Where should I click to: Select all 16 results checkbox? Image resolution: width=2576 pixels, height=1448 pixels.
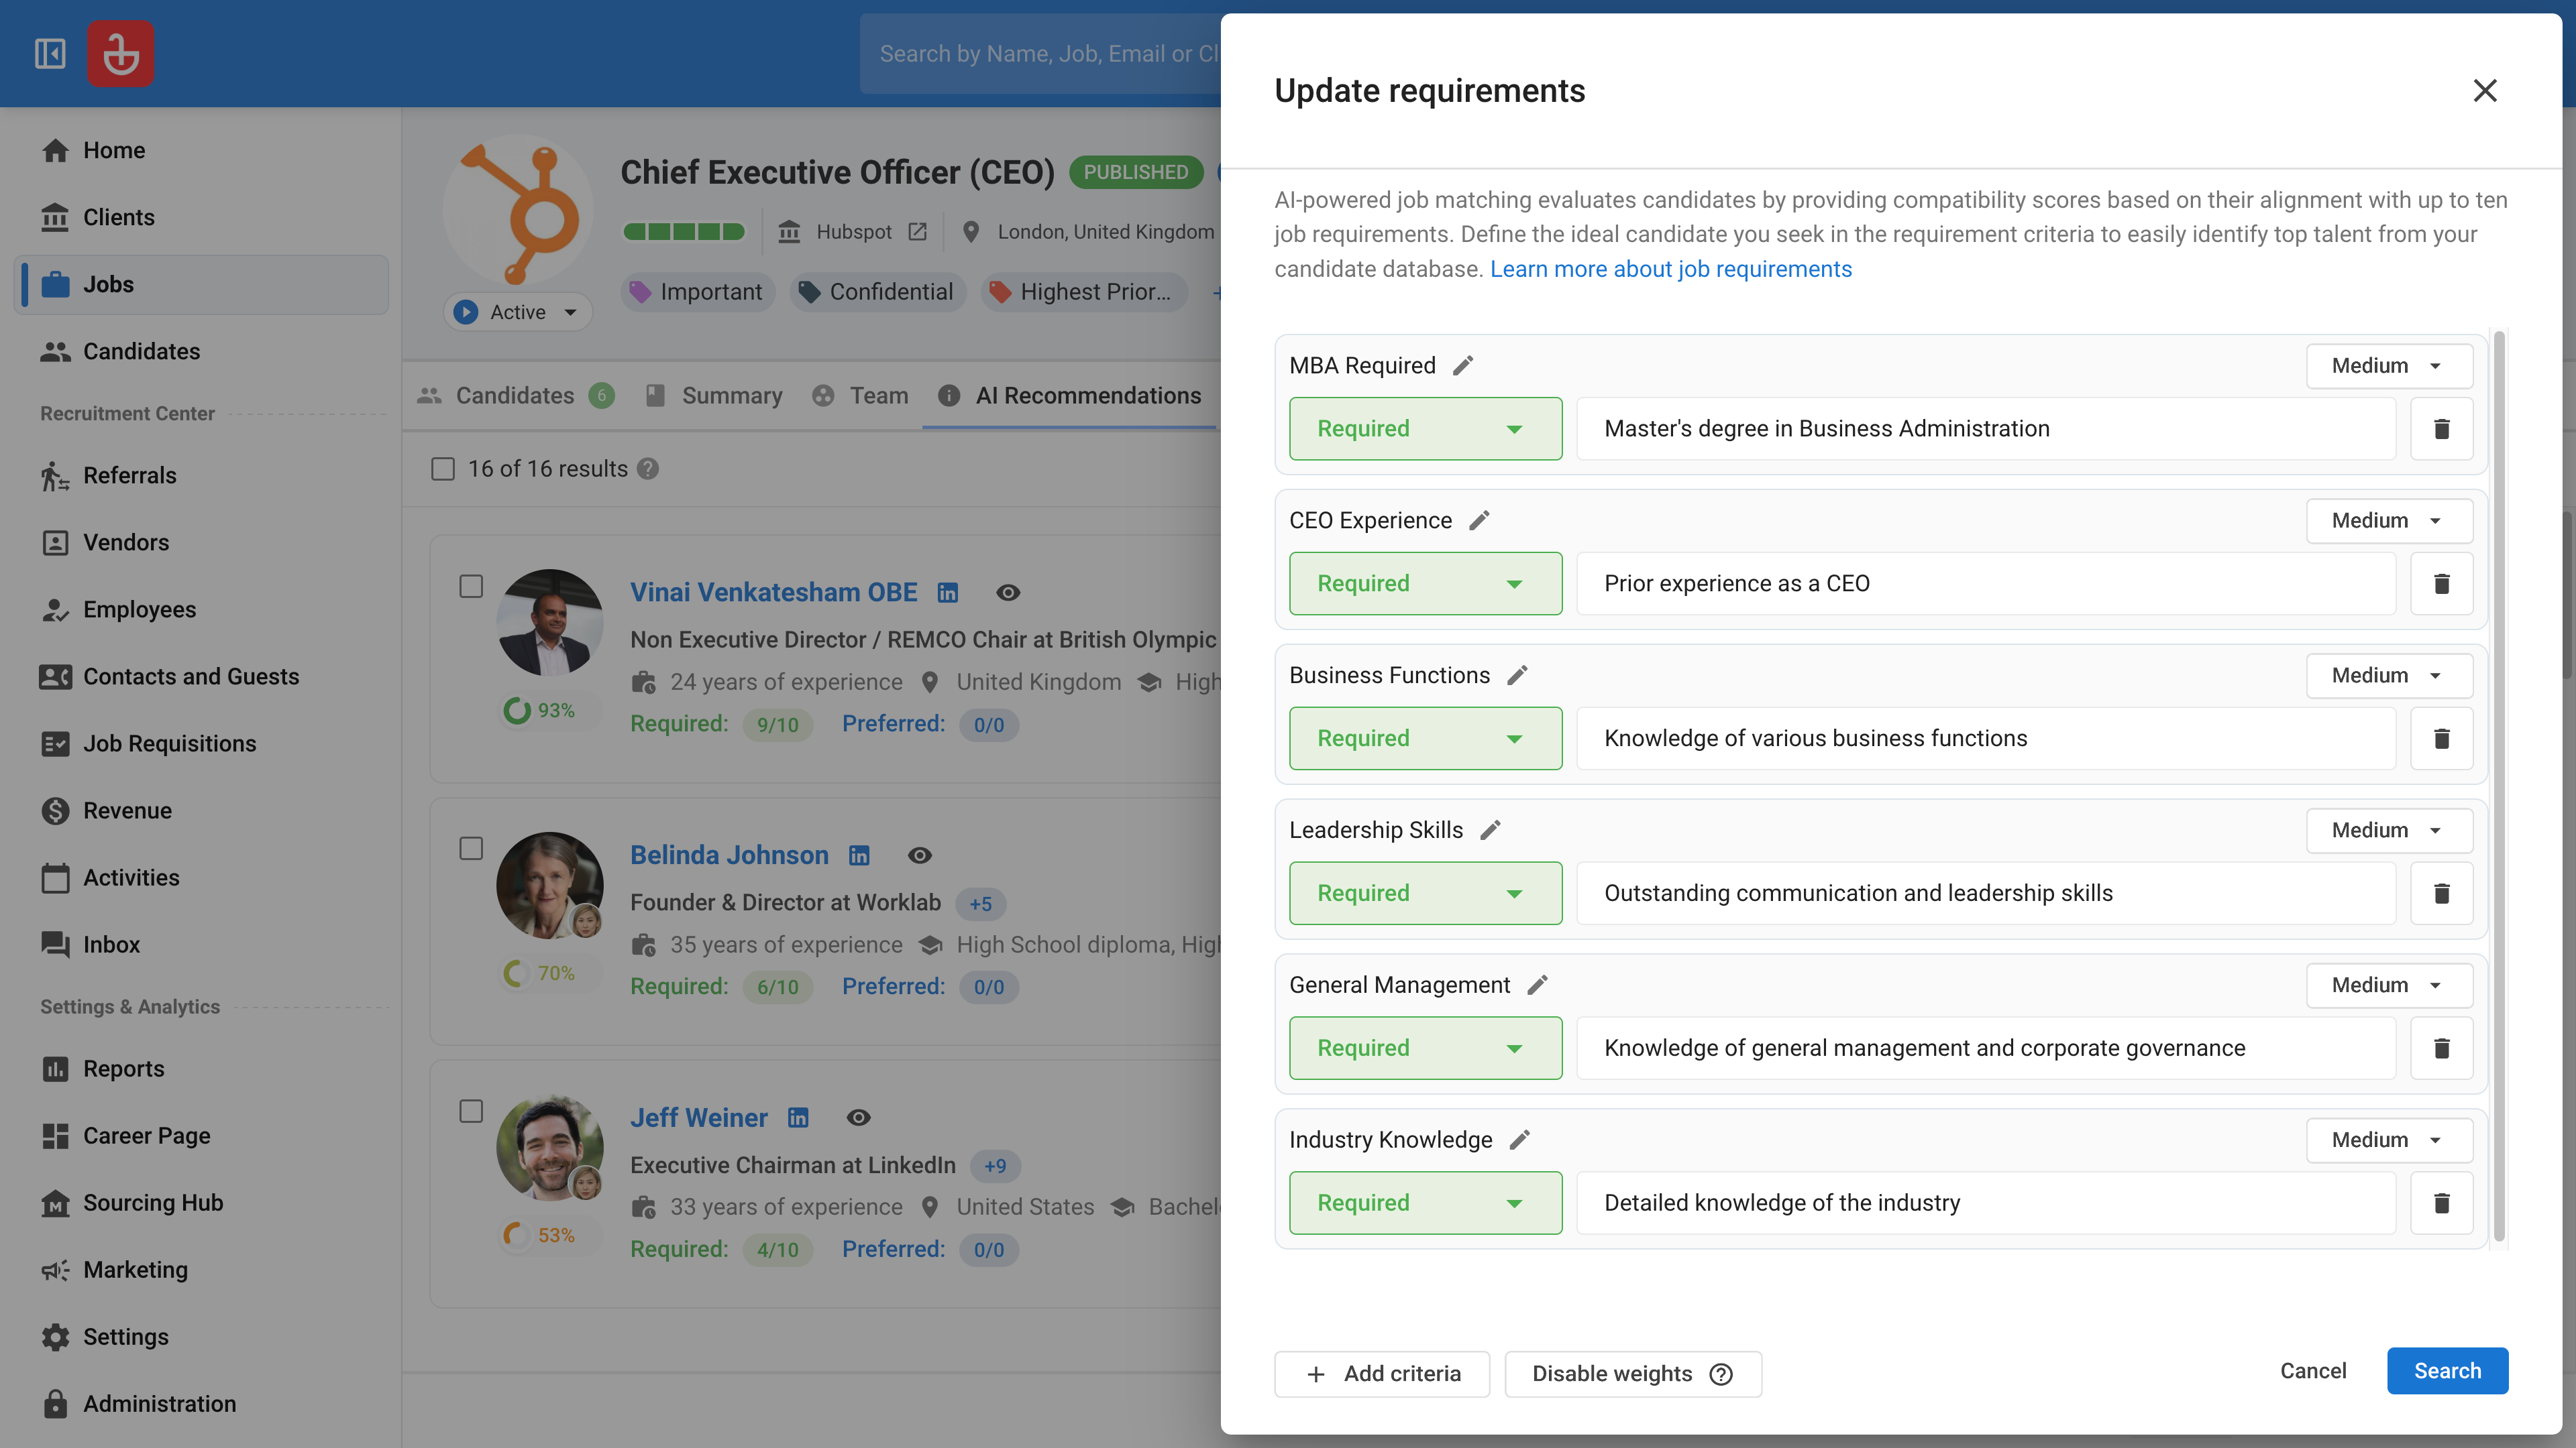coord(443,469)
